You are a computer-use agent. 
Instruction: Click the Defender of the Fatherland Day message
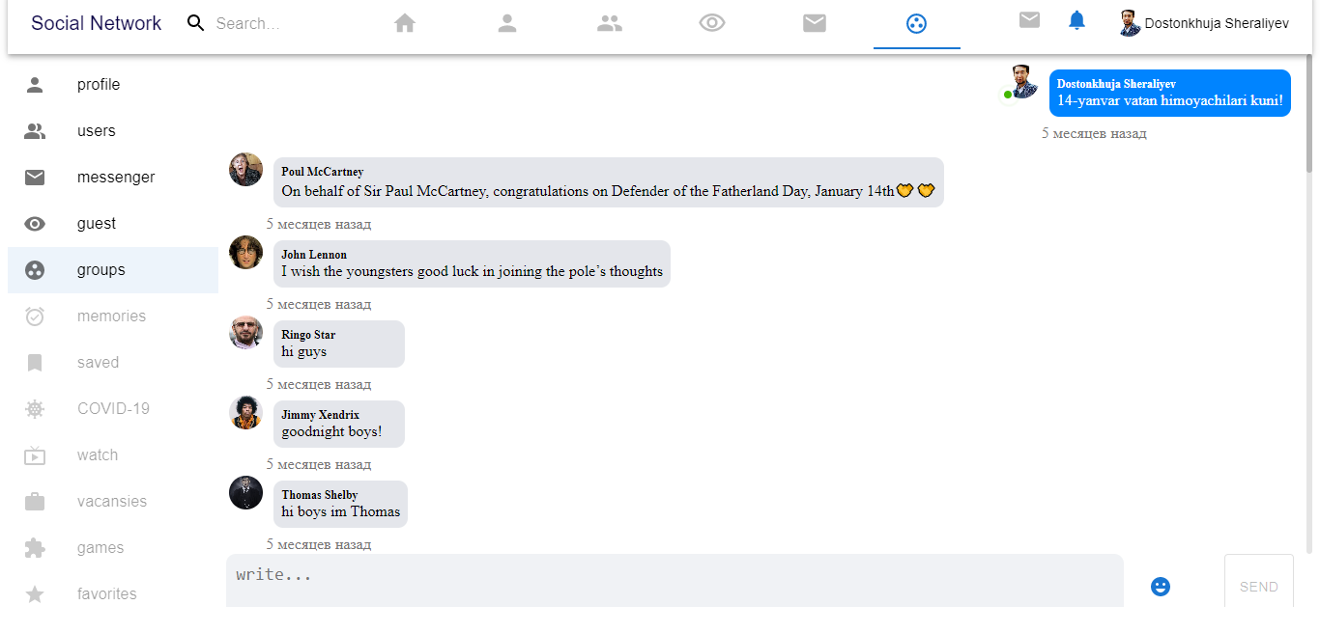[x=609, y=191]
